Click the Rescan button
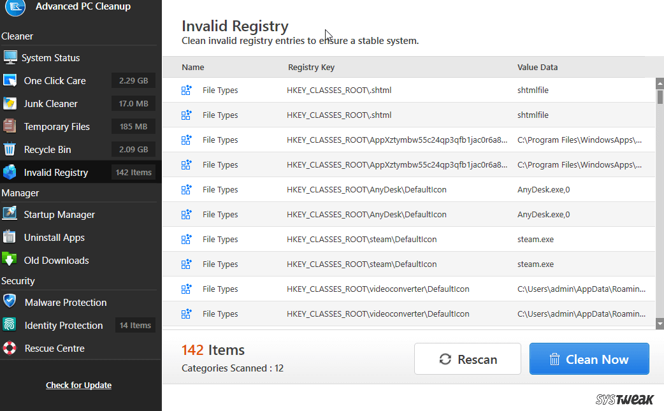Screen dimensions: 664x411 tap(467, 359)
